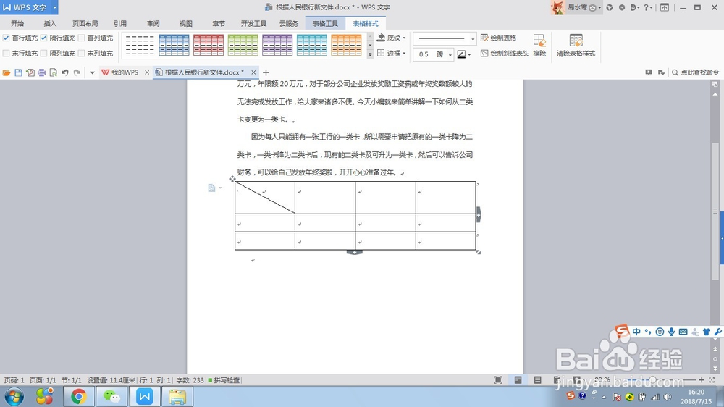Open the WPS 文字 application menu arrow

(x=54, y=7)
